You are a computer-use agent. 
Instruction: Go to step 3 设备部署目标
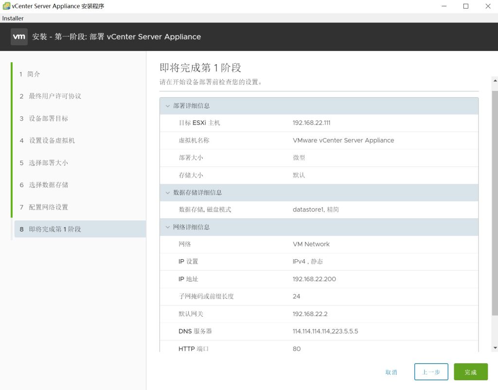coord(44,119)
